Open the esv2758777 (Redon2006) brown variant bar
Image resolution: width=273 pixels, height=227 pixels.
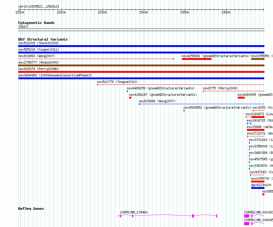[141, 65]
